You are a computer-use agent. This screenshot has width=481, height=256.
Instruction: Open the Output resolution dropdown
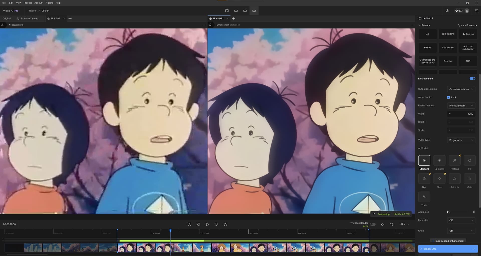tap(461, 89)
